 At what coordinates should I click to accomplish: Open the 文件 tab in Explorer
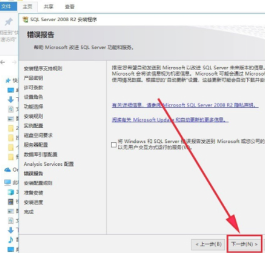9,6
